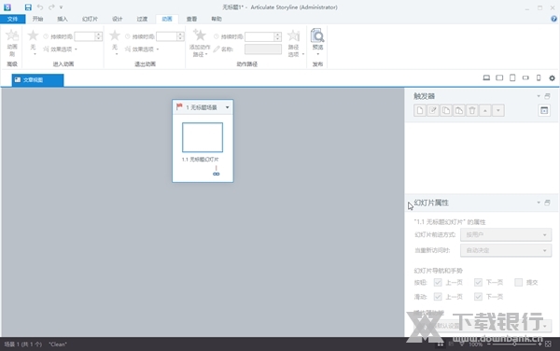Click the move trigger down arrow

(498, 111)
